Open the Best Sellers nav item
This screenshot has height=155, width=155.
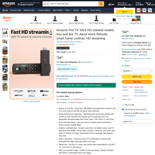click(58, 10)
